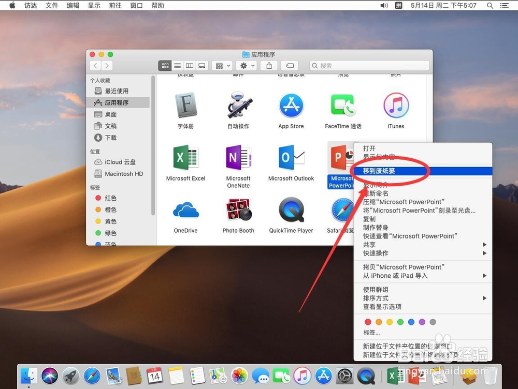Choose 制作替身 from the context menu
Image resolution: width=518 pixels, height=389 pixels.
pyautogui.click(x=423, y=228)
